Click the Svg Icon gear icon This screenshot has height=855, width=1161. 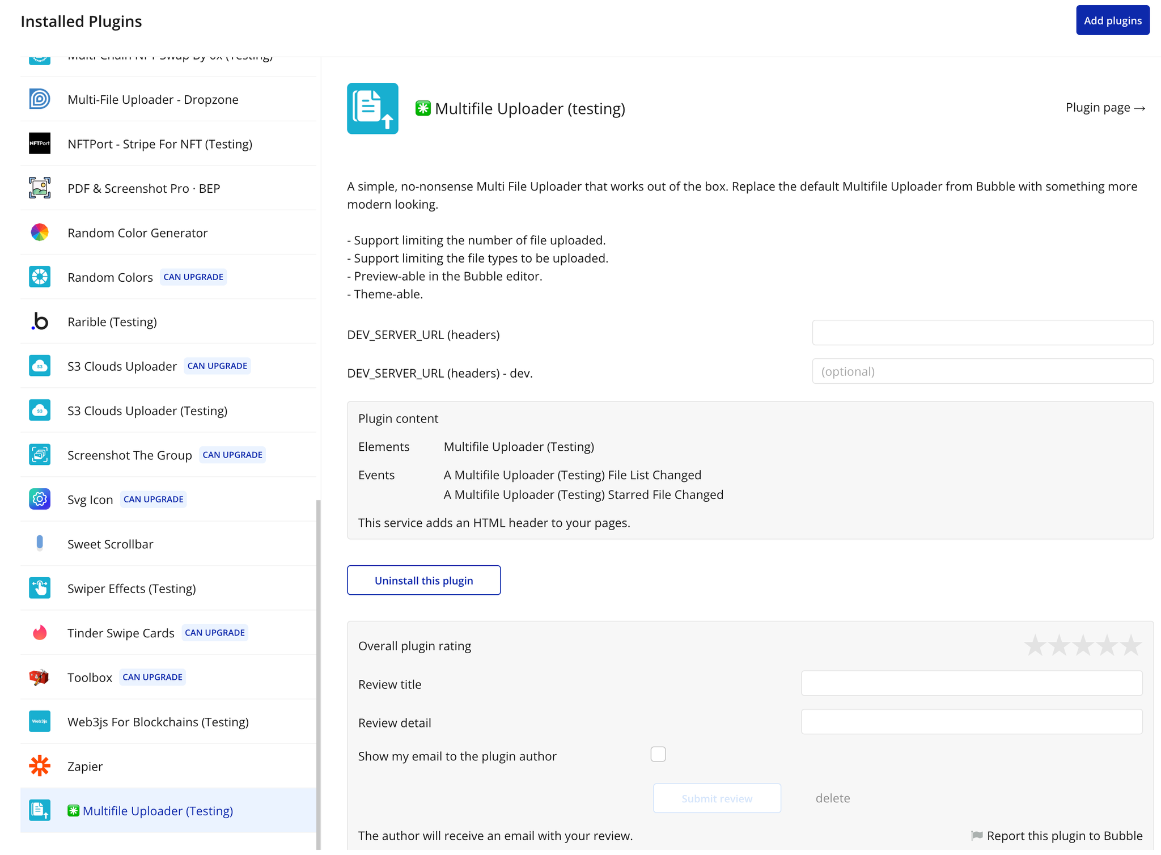40,499
